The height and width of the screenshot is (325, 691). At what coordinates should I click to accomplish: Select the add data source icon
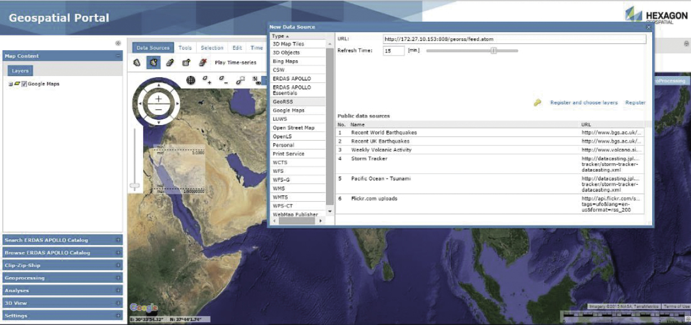(153, 62)
